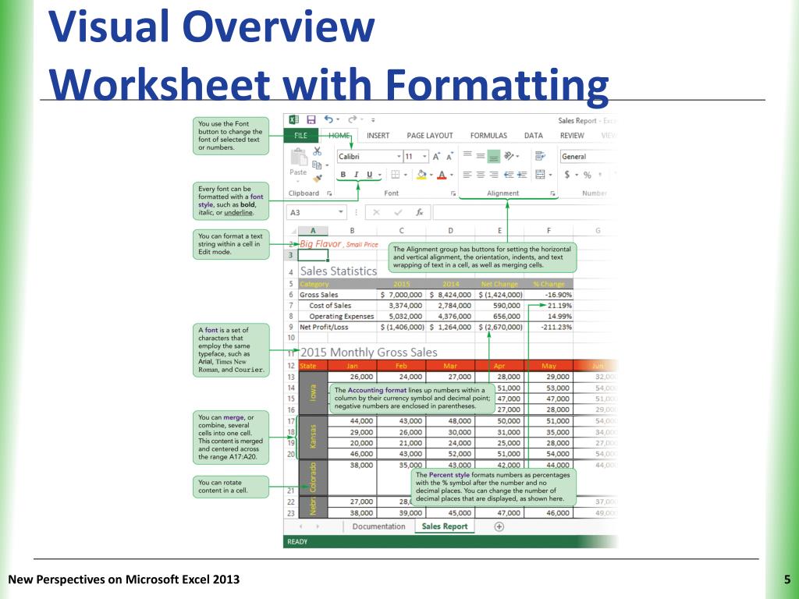799x599 pixels.
Task: Click inside the formula bar input
Action: tap(525, 212)
